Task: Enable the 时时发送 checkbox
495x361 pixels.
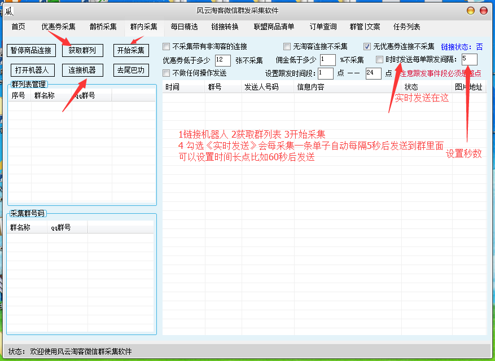Action: pos(379,59)
